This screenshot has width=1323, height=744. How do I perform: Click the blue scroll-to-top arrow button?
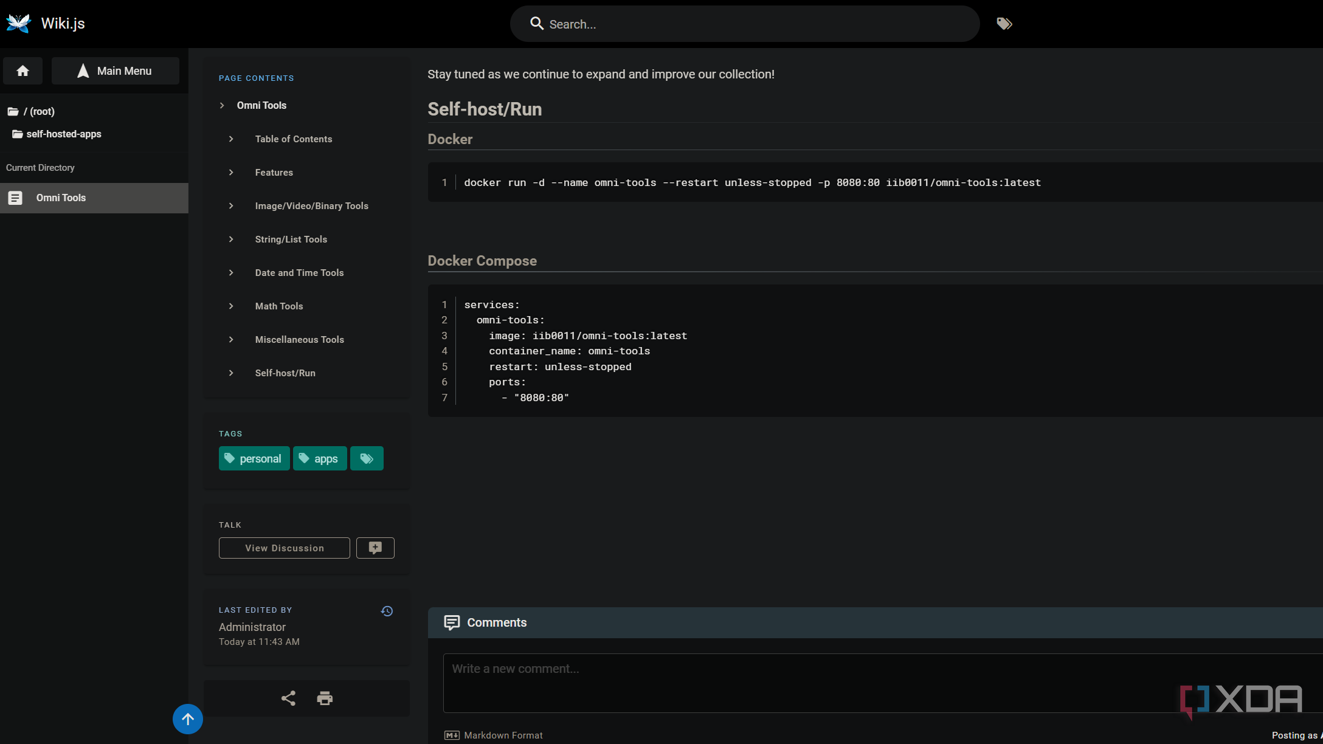(x=188, y=719)
